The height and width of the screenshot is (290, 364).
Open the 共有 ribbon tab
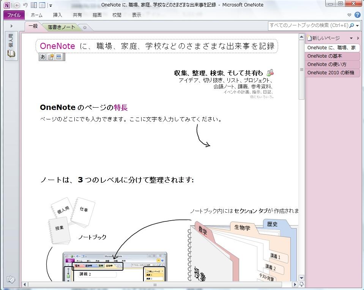coord(77,15)
